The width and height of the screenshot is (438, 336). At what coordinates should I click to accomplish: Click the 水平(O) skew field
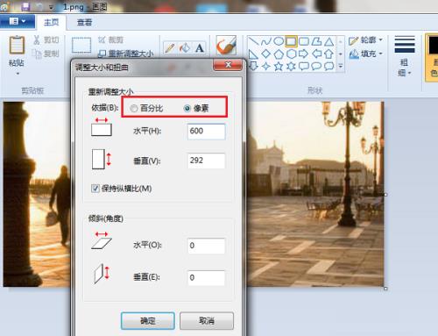point(206,246)
